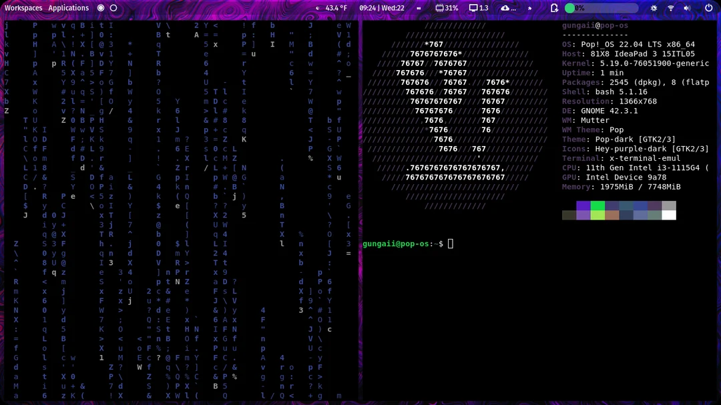Viewport: 721px width, 405px height.
Task: Open the Applications menu
Action: [x=67, y=7]
